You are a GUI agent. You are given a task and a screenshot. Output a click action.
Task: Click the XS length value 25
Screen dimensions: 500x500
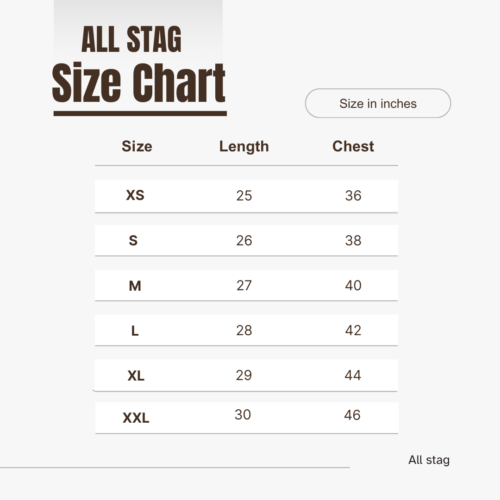[244, 196]
